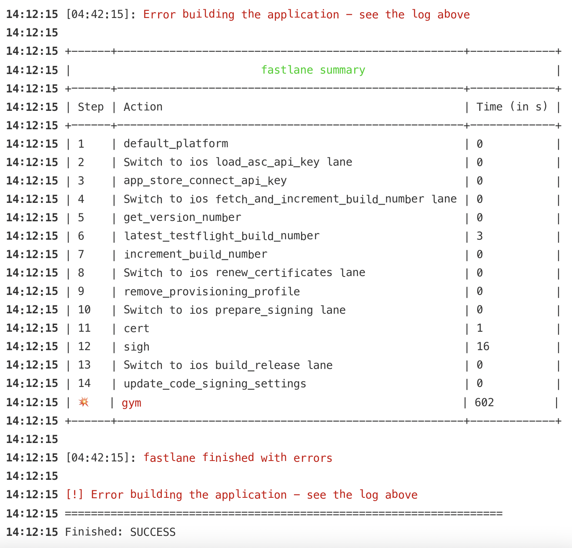572x548 pixels.
Task: Click the "increment_build_number" action text
Action: click(x=195, y=254)
